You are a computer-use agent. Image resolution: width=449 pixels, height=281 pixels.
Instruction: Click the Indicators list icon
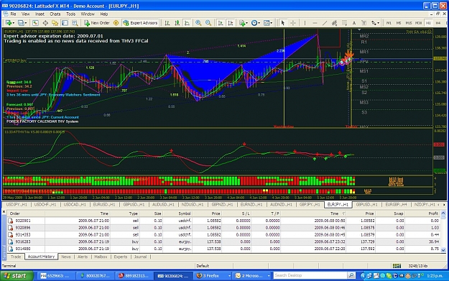[242, 23]
